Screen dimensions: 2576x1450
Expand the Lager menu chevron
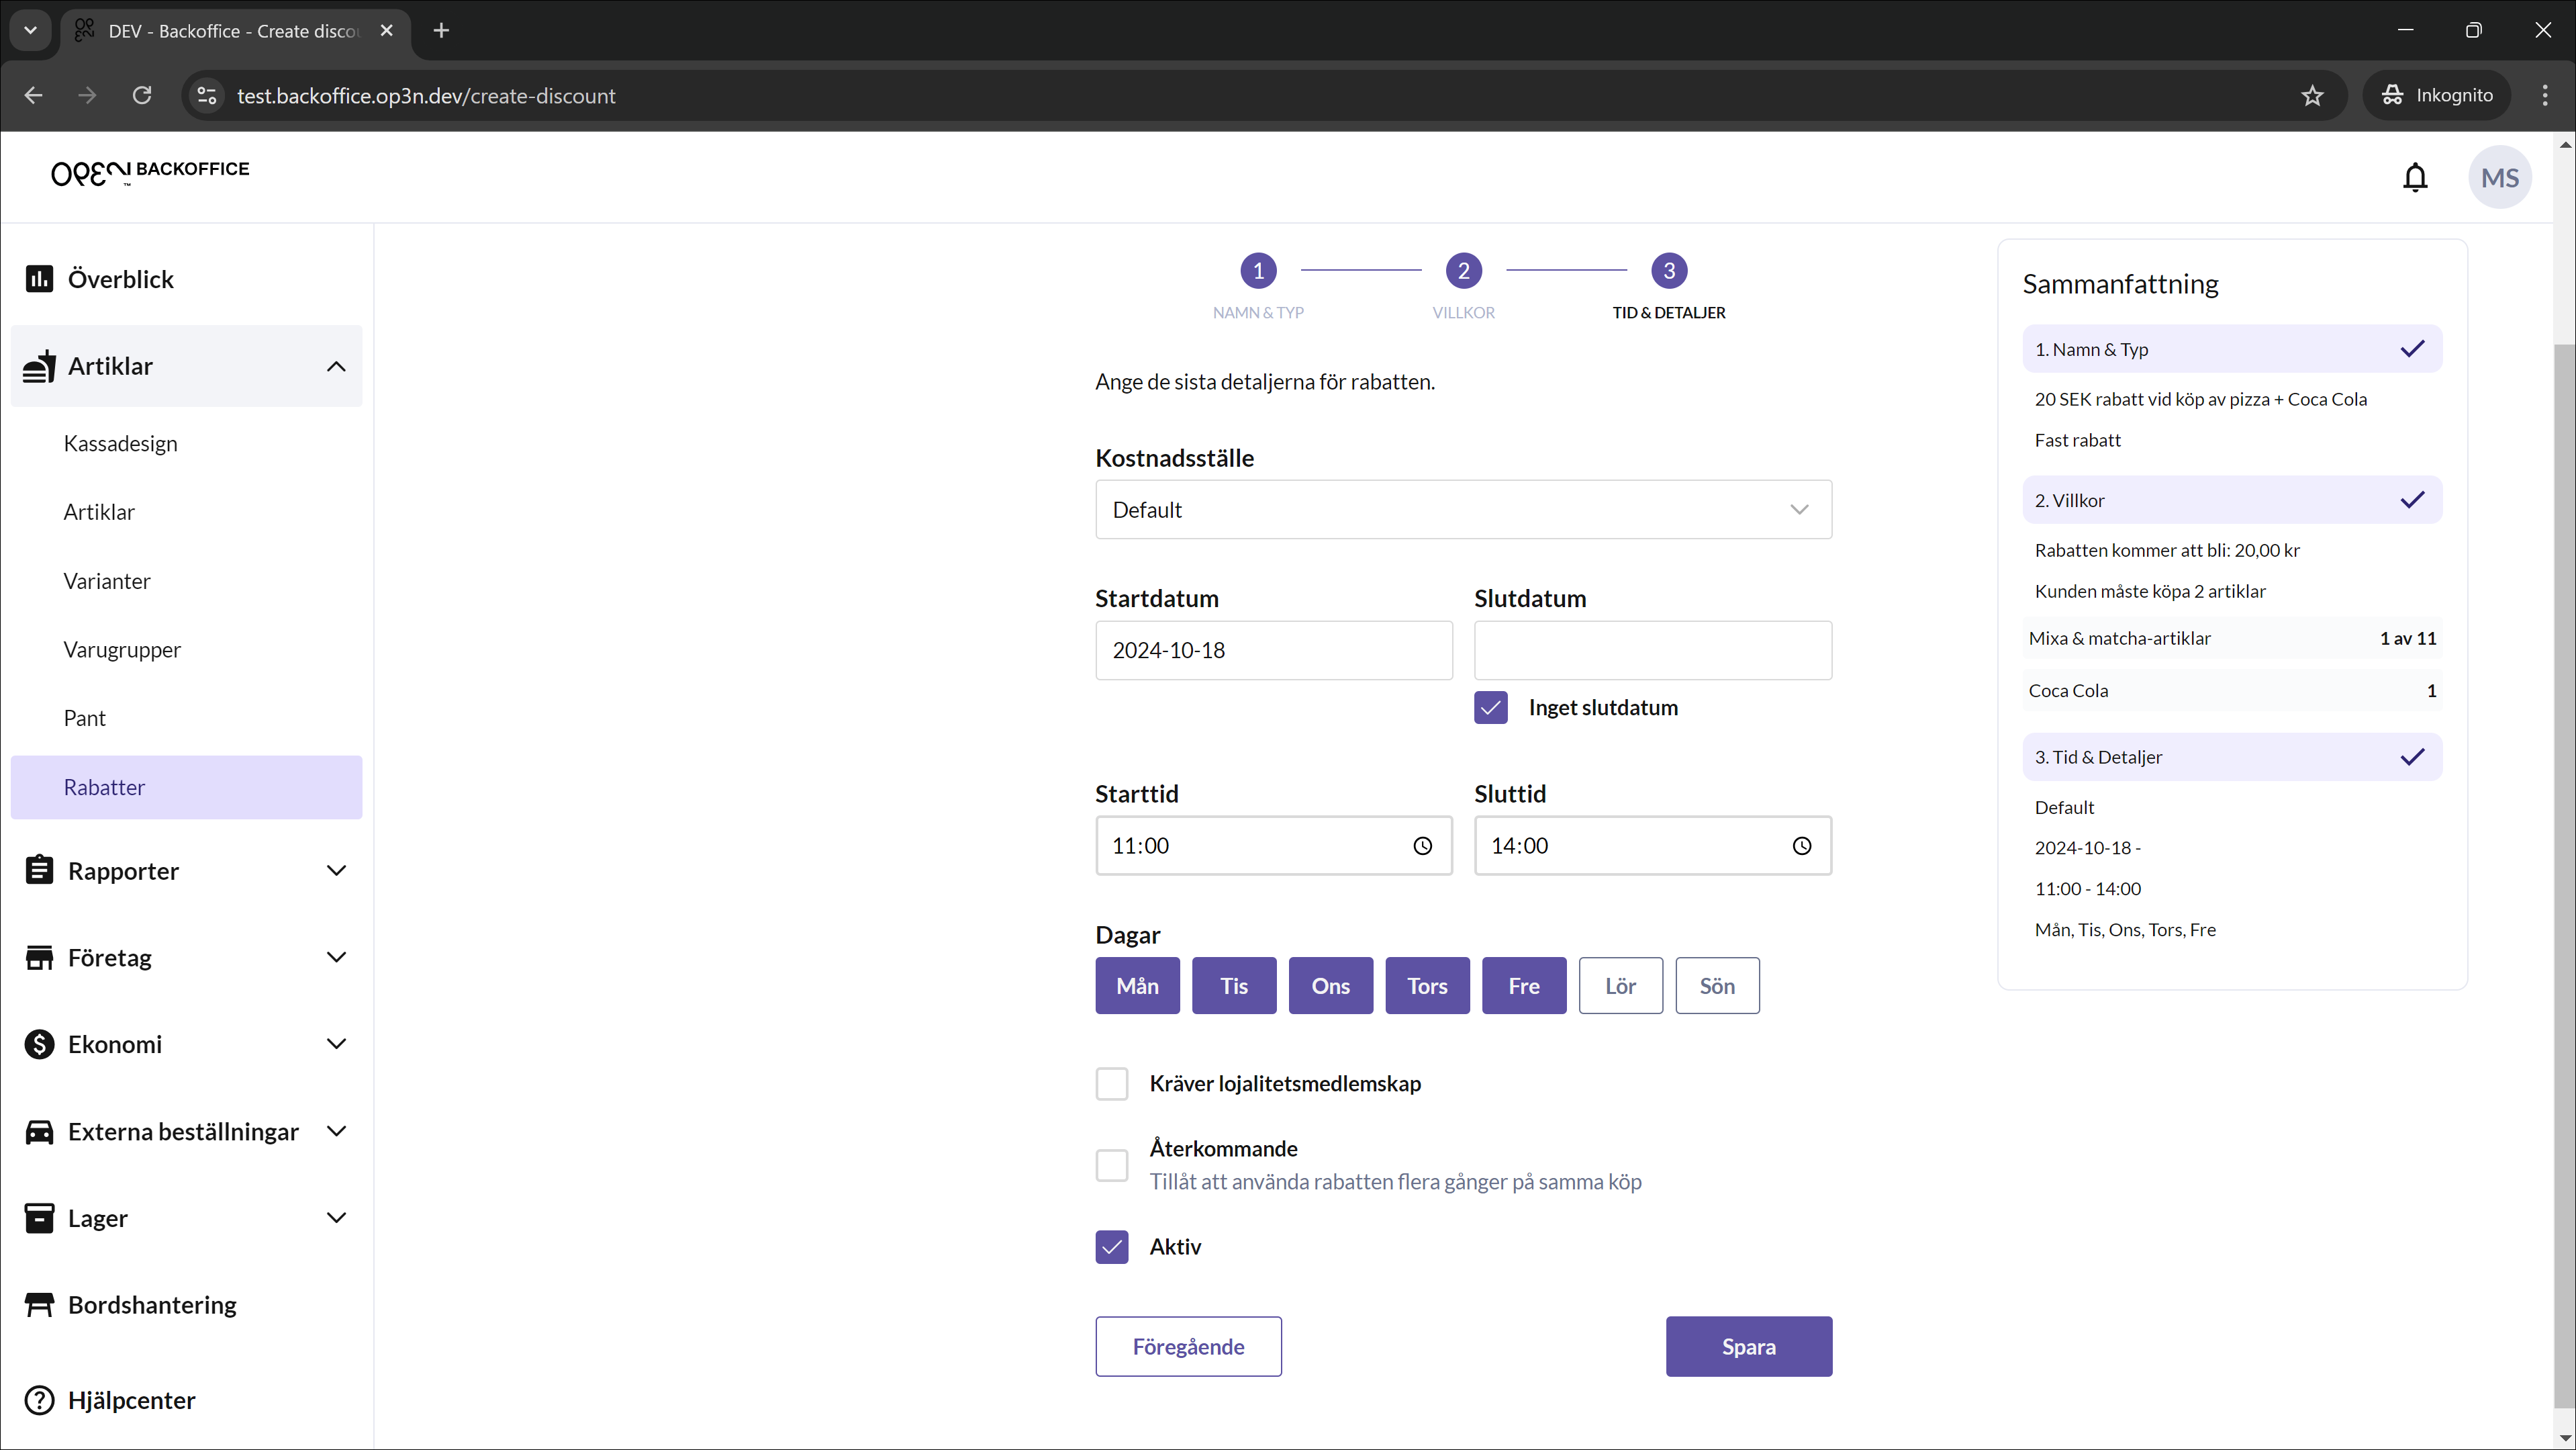click(336, 1218)
